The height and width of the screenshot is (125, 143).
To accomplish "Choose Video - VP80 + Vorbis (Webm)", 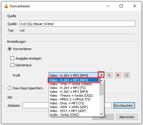I will point(74,84).
